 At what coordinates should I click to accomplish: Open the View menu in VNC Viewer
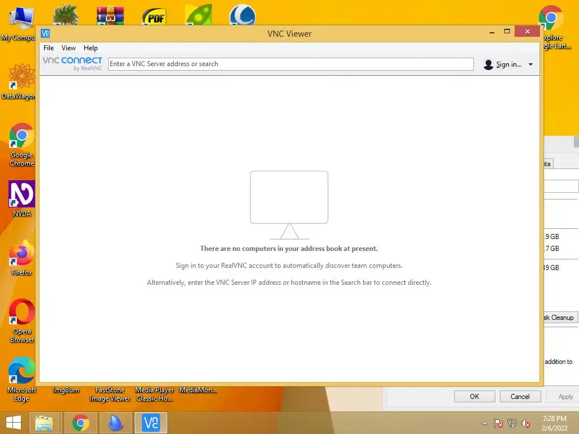coord(68,48)
